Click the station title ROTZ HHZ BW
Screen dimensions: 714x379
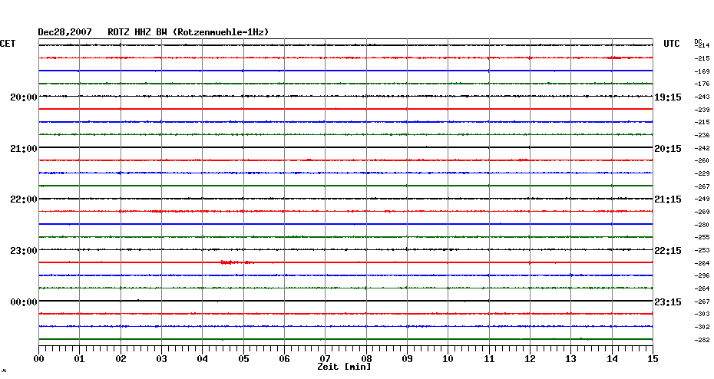137,32
